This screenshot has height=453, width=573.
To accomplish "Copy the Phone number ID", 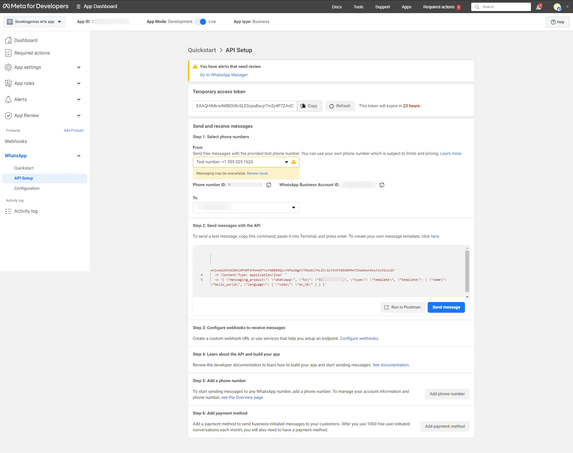I will click(269, 185).
